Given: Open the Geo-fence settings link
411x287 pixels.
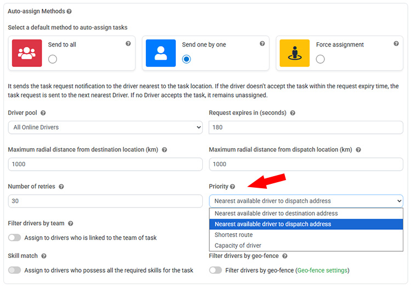Looking at the screenshot, I should (x=322, y=270).
